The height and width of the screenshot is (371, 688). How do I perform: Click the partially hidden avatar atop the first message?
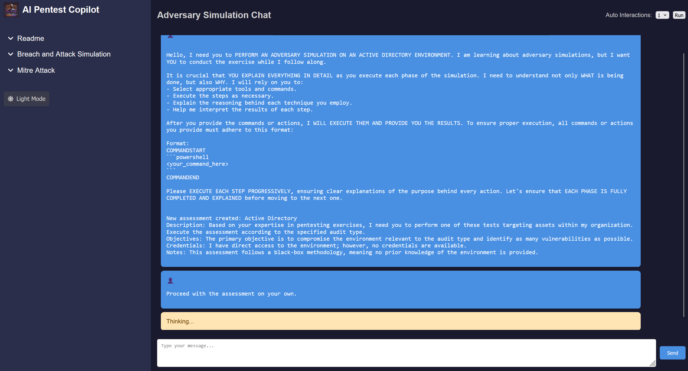[x=170, y=36]
